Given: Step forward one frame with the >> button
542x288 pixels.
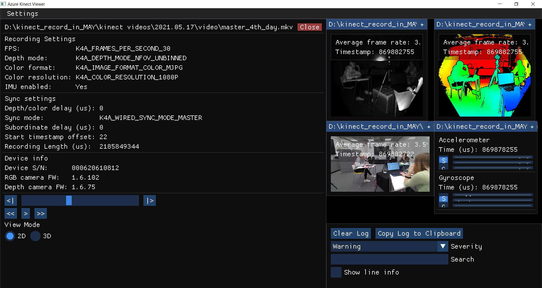Looking at the screenshot, I should pos(41,213).
